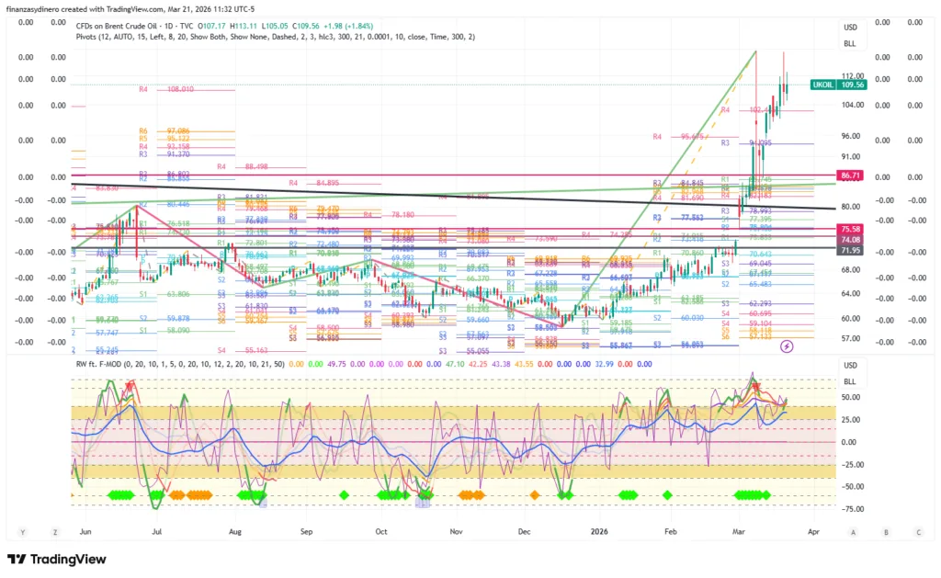The width and height of the screenshot is (941, 578).
Task: Open USD selector on indicator pane axis
Action: click(850, 366)
